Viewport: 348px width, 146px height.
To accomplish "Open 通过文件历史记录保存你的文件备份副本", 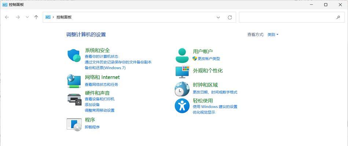I will [118, 62].
